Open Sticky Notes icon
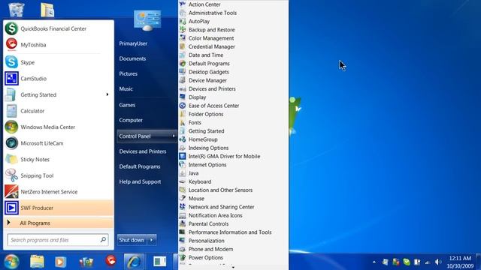This screenshot has width=481, height=270. point(11,159)
